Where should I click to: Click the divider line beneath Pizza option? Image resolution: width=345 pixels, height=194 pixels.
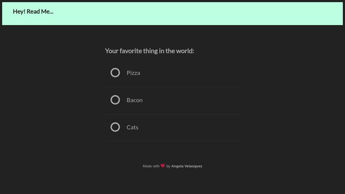[x=172, y=87]
